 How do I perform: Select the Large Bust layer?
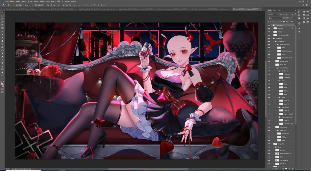[x=282, y=144]
